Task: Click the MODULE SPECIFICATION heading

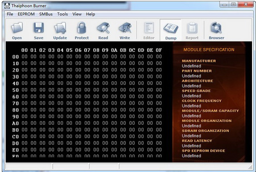Action: tap(209, 50)
